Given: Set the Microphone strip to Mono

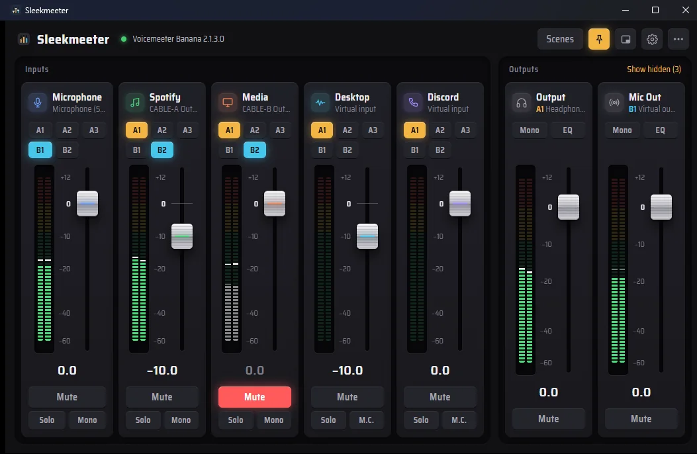Looking at the screenshot, I should pyautogui.click(x=87, y=420).
